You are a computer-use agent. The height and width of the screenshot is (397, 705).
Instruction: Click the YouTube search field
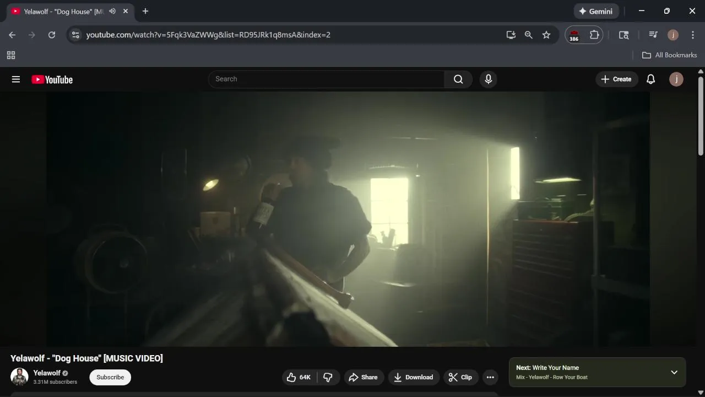[327, 79]
